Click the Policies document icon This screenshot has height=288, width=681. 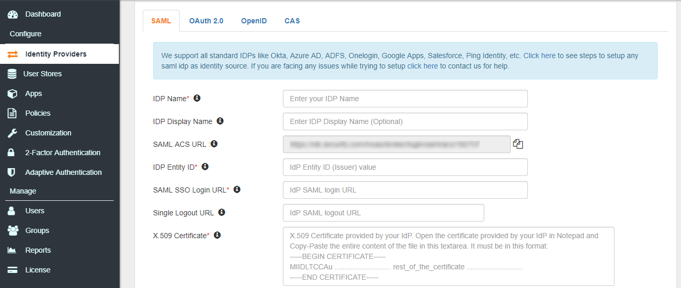click(x=12, y=113)
